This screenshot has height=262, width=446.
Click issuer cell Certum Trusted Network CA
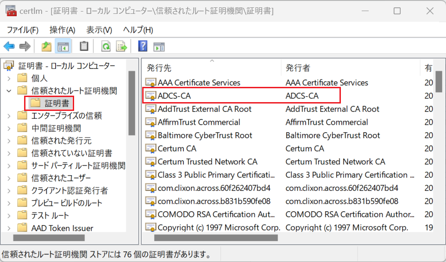[335, 162]
